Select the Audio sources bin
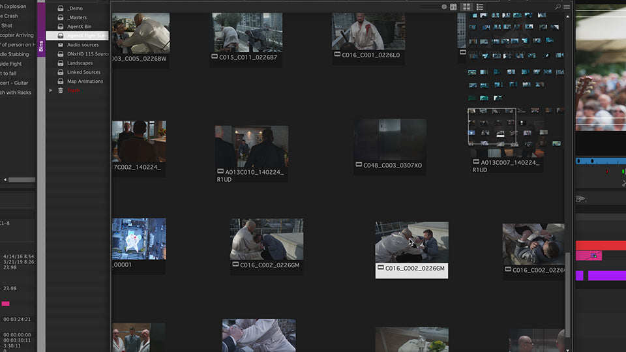This screenshot has width=626, height=352. [83, 45]
